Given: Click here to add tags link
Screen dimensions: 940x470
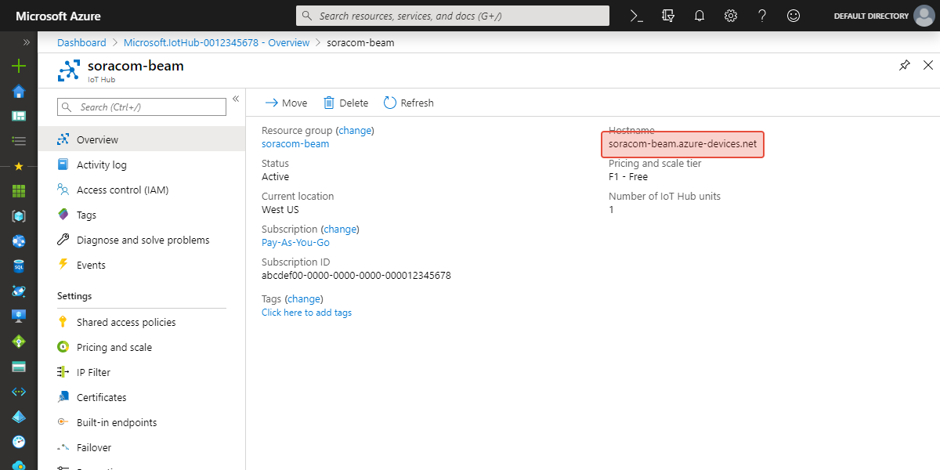Looking at the screenshot, I should [x=306, y=313].
